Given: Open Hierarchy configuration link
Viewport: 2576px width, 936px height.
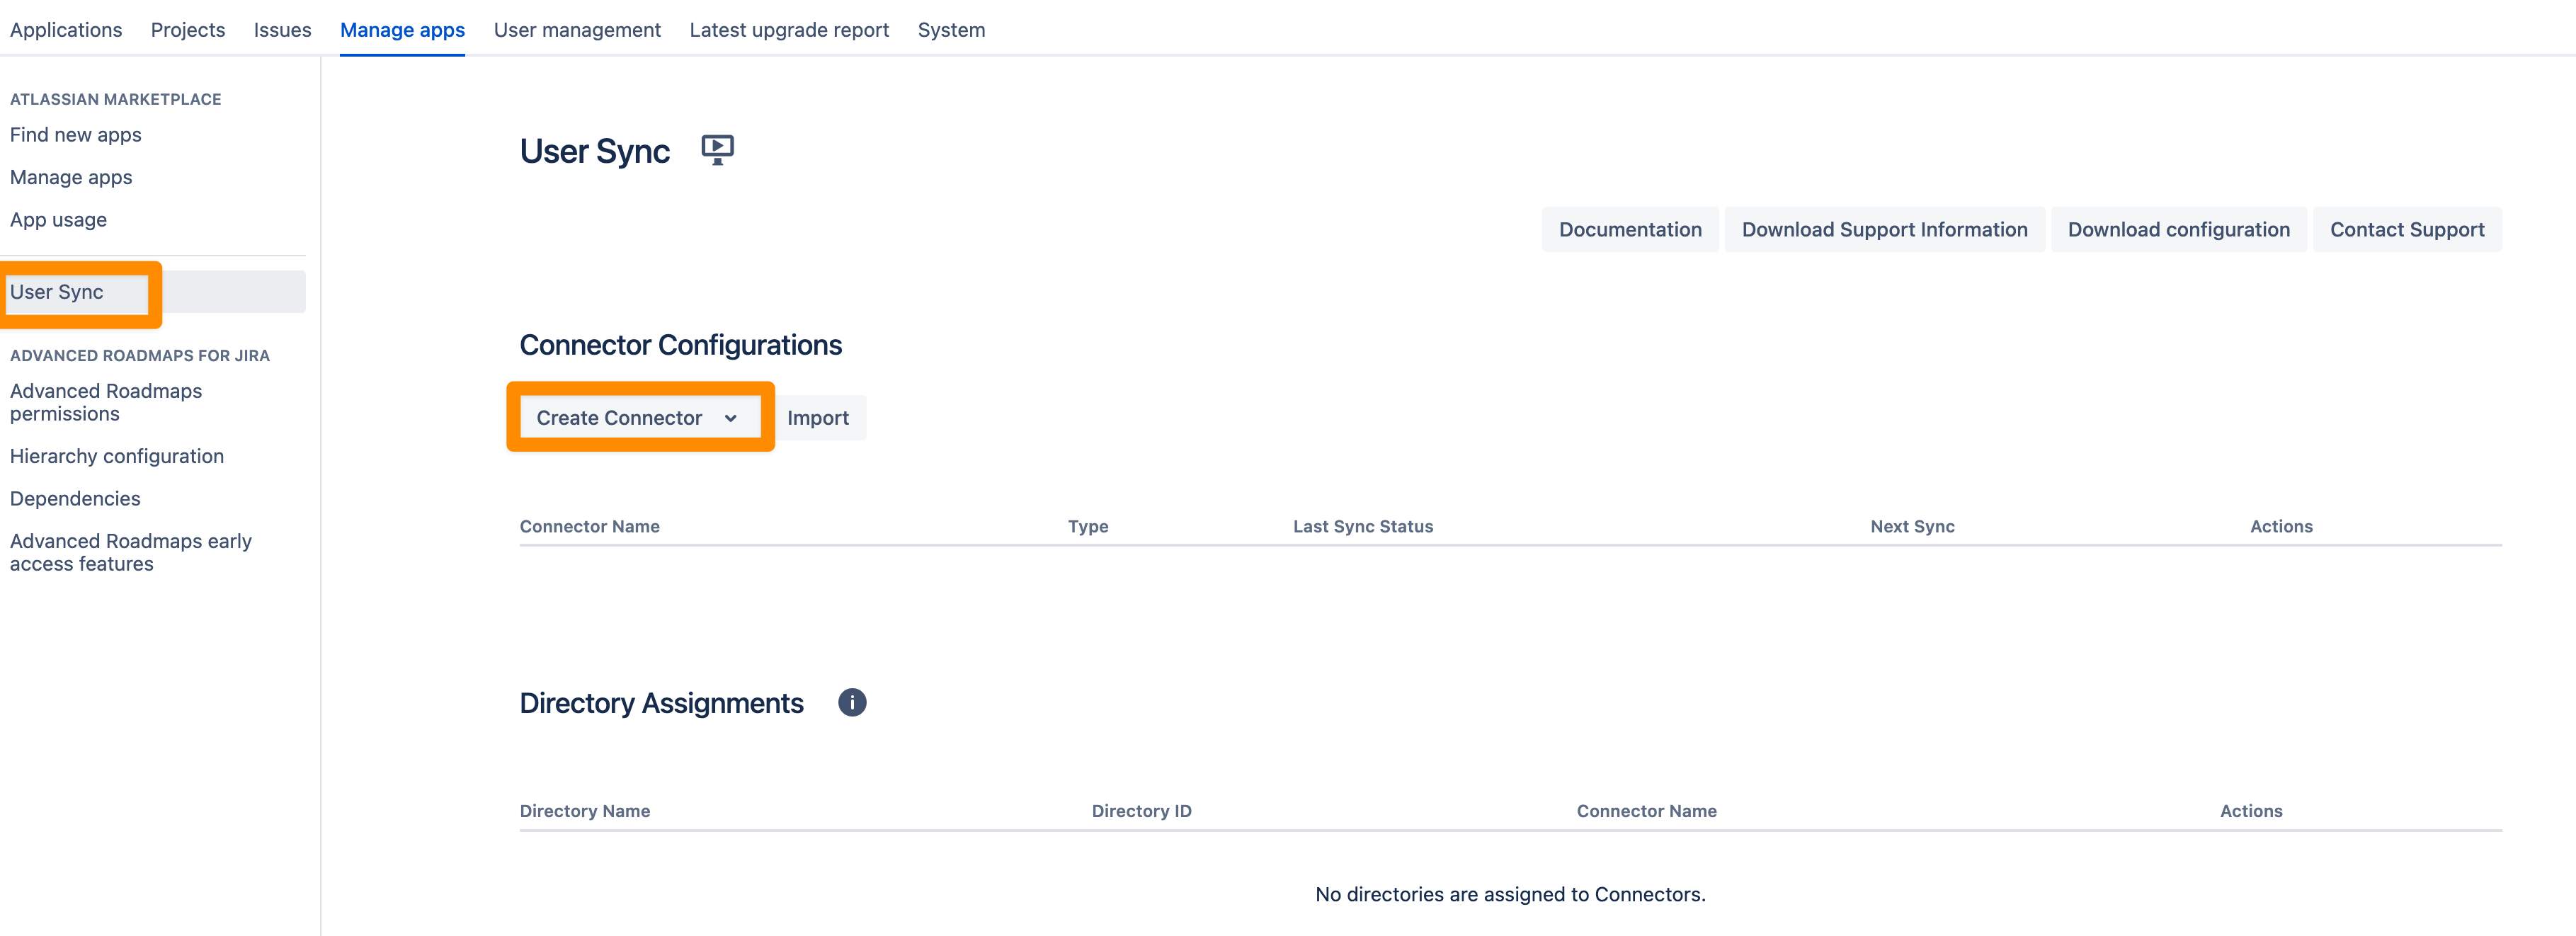Looking at the screenshot, I should (117, 456).
